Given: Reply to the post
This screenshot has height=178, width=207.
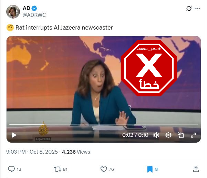Looking at the screenshot, I should (x=11, y=169).
